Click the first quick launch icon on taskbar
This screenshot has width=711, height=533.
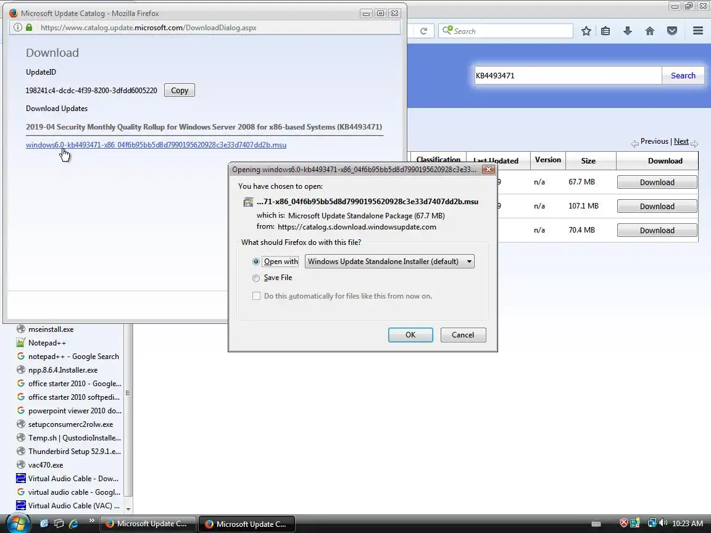click(x=44, y=524)
